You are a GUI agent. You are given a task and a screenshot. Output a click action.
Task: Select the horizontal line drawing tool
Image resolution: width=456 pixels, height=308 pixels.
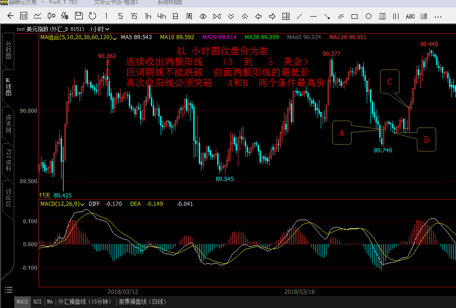pos(313,17)
